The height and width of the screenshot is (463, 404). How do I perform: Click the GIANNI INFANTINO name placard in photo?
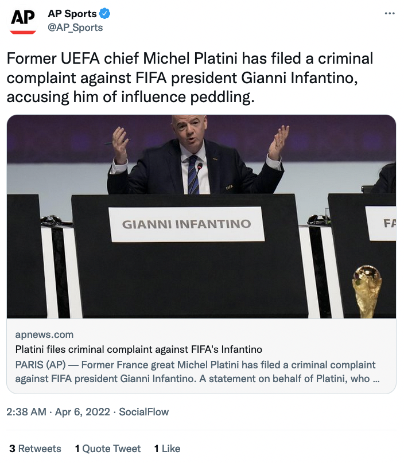[187, 224]
